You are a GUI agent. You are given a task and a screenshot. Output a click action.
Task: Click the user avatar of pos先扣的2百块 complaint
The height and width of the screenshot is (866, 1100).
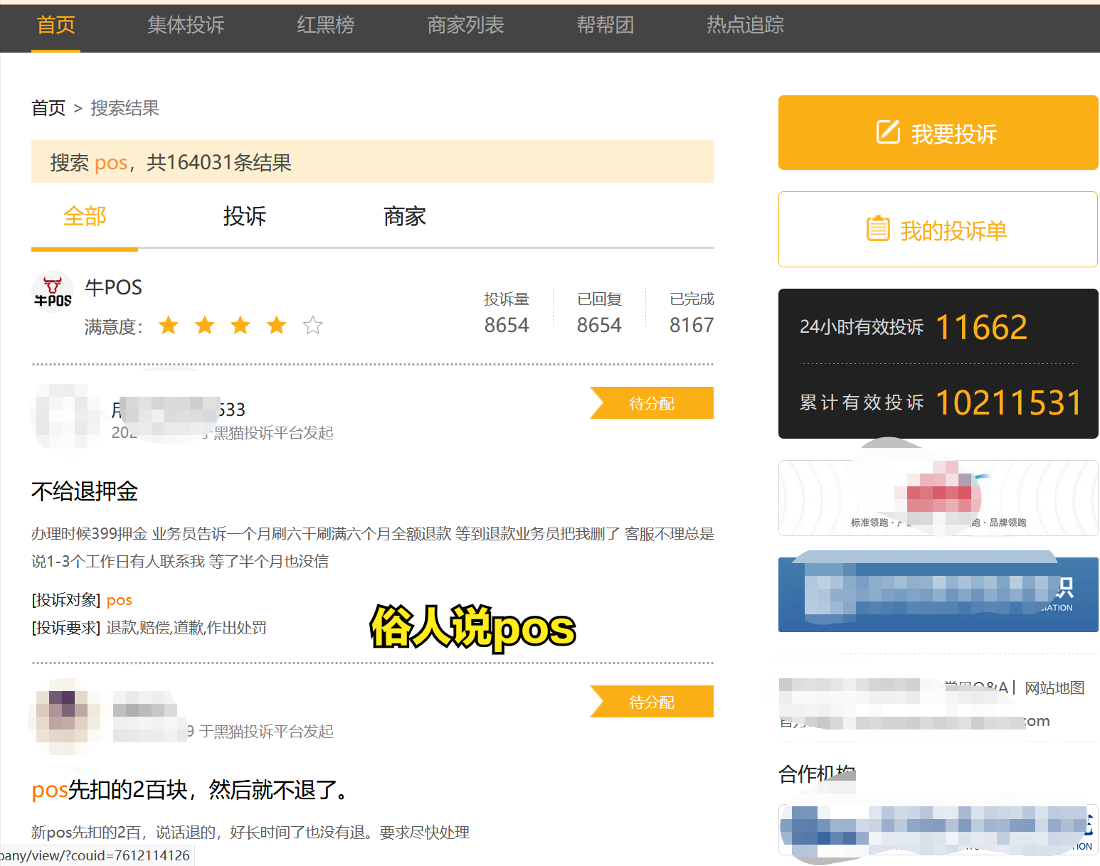65,718
